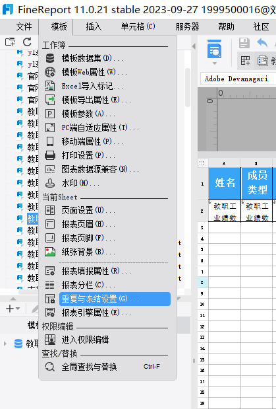Expand the dataset tree node
Viewport: 276px width, 409px height.
(5, 344)
